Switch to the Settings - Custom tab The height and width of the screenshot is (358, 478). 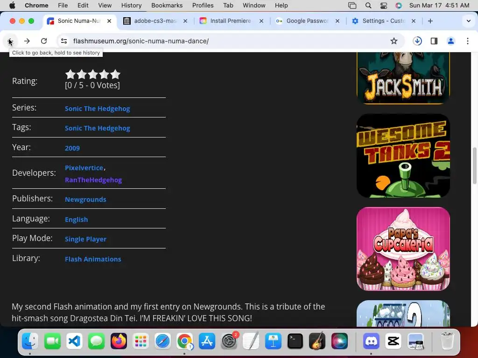click(x=384, y=21)
